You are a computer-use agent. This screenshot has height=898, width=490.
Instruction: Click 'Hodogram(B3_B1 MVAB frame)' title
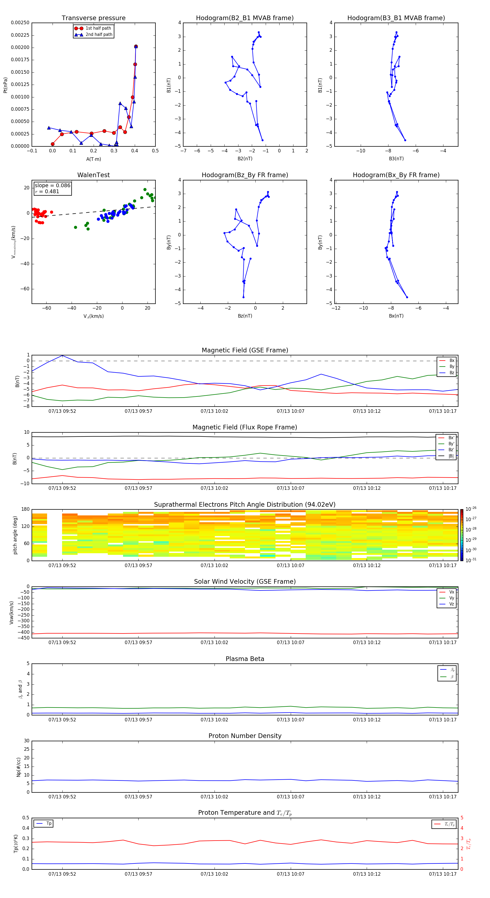click(x=396, y=18)
